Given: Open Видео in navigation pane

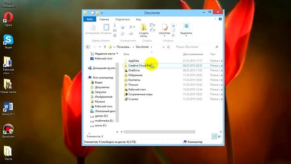Looking at the screenshot, I should click(99, 82).
